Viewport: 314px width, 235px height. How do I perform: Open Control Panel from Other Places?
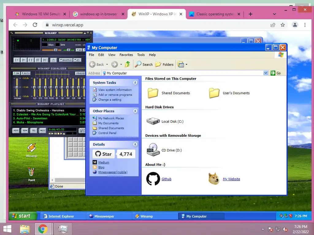click(107, 133)
